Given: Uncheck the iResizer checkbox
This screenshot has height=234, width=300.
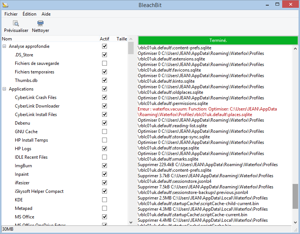Looking at the screenshot, I should click(x=104, y=183).
